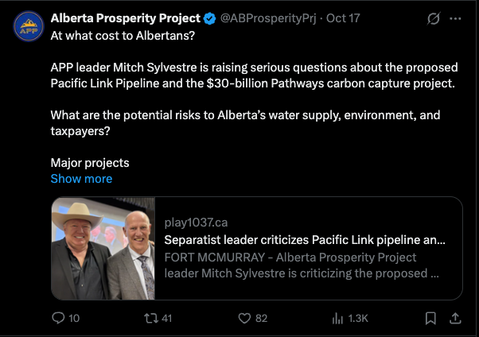Open the Oct 17 timestamp

pyautogui.click(x=343, y=18)
